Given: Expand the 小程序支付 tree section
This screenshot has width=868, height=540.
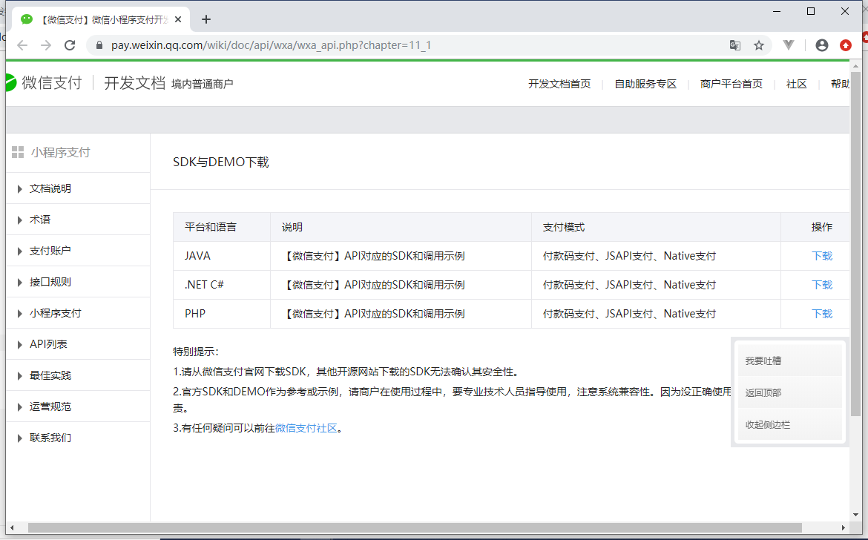Looking at the screenshot, I should [x=77, y=313].
